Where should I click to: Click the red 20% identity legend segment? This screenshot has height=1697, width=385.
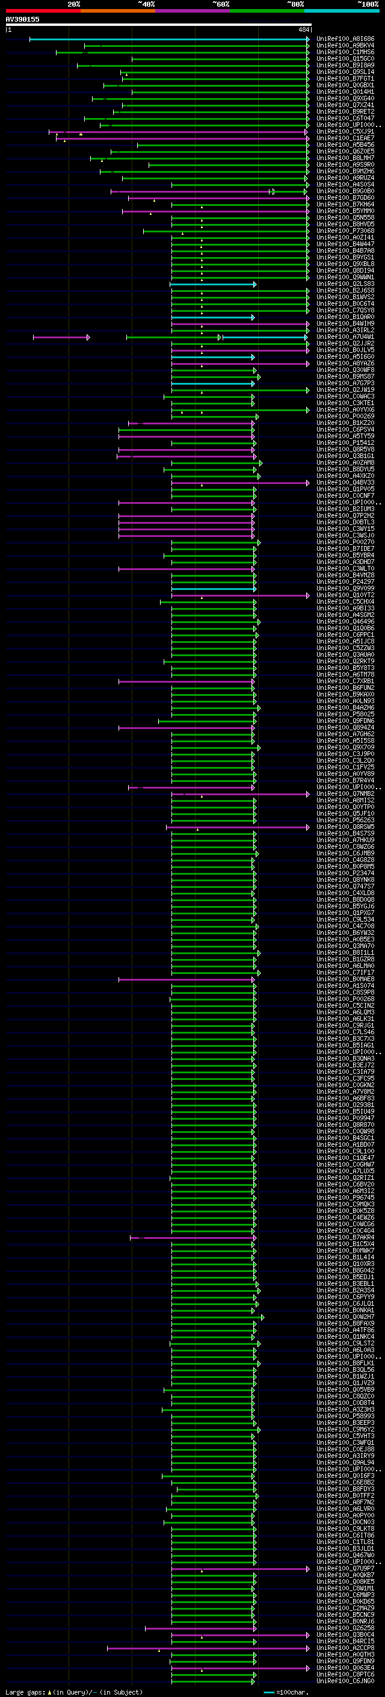43,11
